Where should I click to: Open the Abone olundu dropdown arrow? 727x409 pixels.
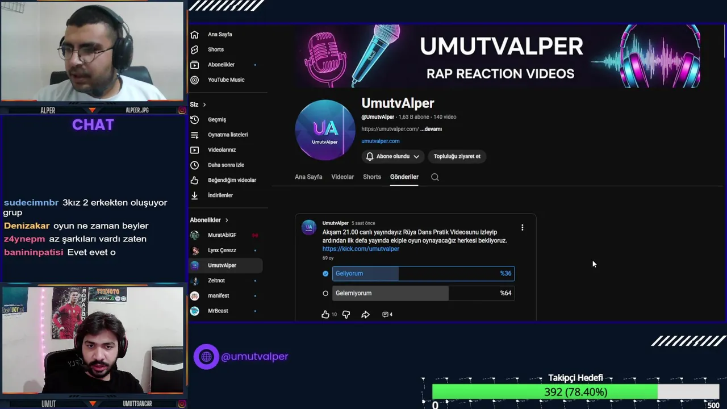[x=416, y=157]
